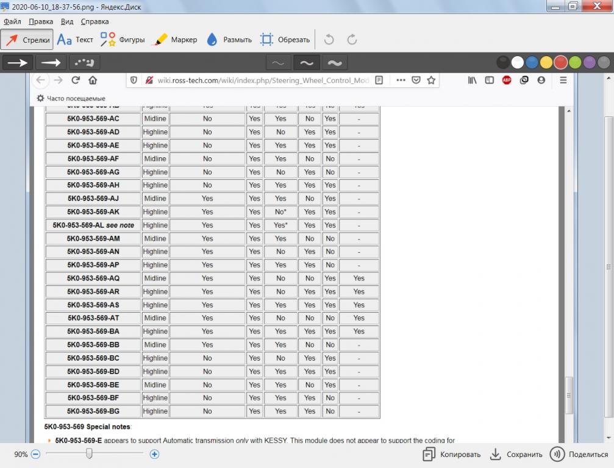Pick the blue color swatch
Screen dimensions: 614x468
pos(532,62)
